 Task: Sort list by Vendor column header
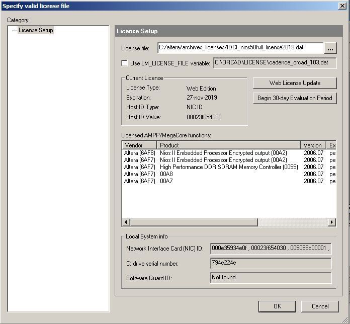click(139, 145)
